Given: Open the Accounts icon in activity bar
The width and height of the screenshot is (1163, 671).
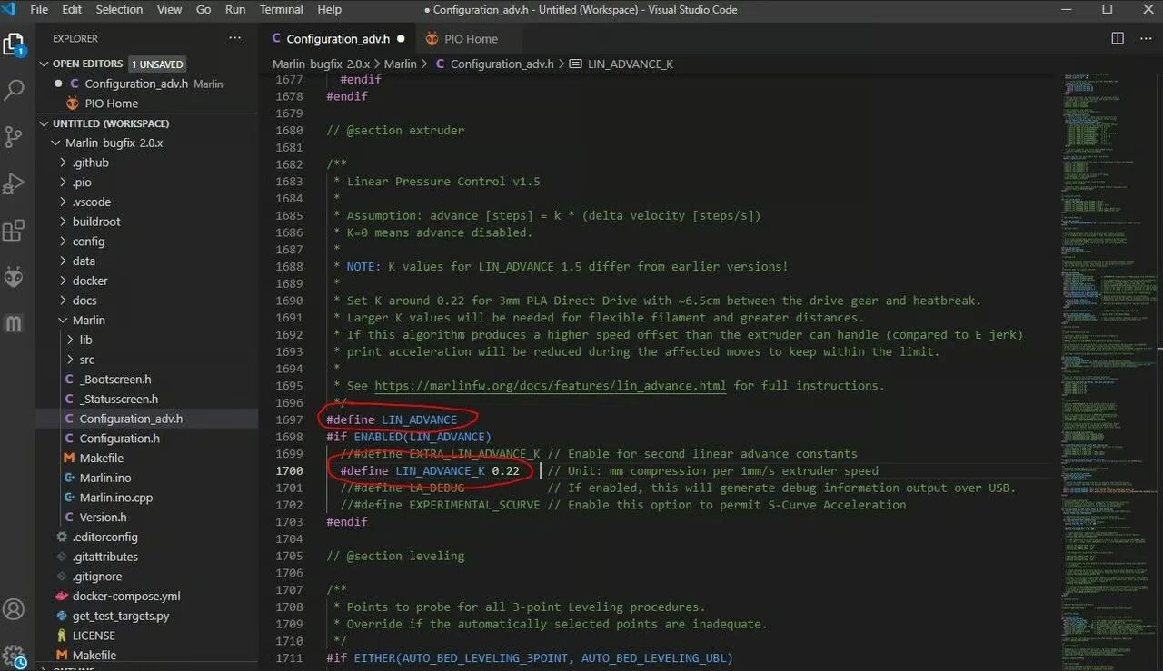Looking at the screenshot, I should (14, 608).
